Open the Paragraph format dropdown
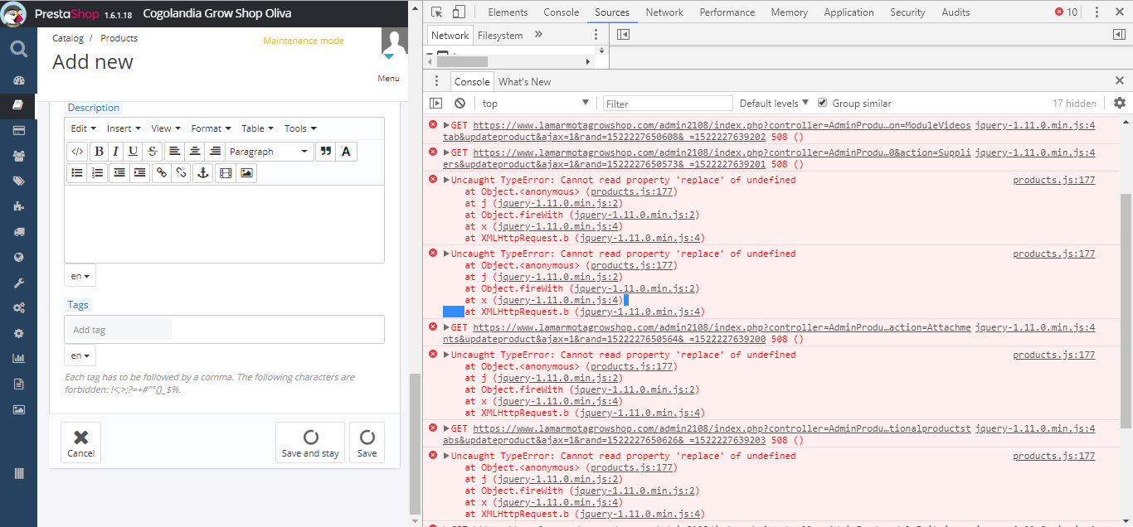Viewport: 1133px width, 527px height. pyautogui.click(x=269, y=152)
